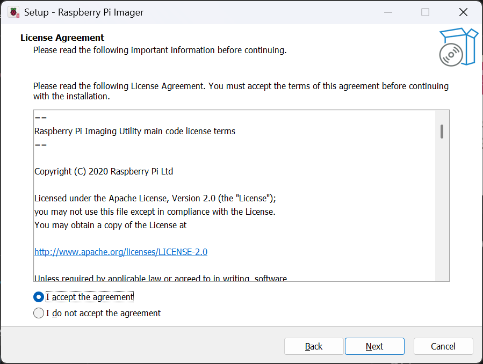Choose "I do not accept the agreement"
This screenshot has width=483, height=364.
click(39, 313)
